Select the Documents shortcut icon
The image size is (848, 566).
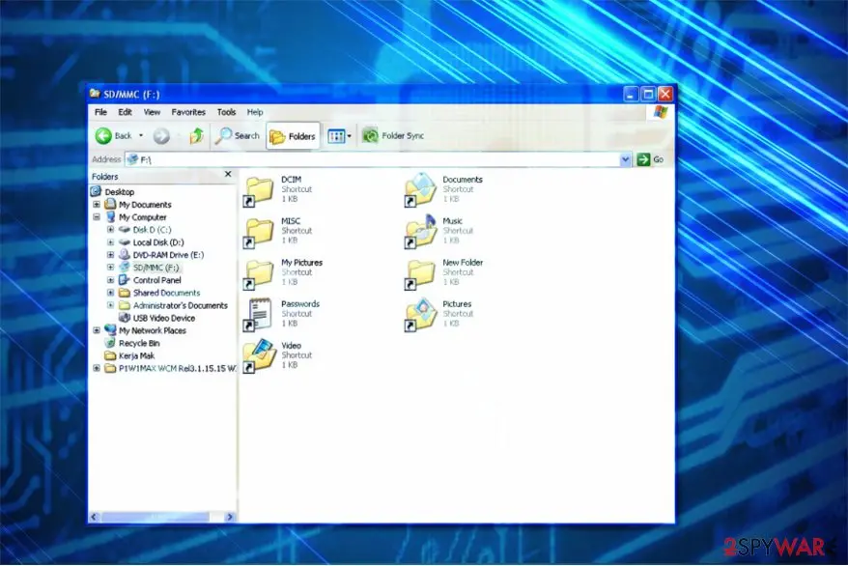click(420, 189)
